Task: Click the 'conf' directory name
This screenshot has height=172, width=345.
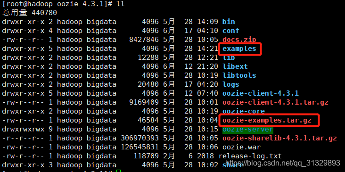Action: tap(231, 31)
